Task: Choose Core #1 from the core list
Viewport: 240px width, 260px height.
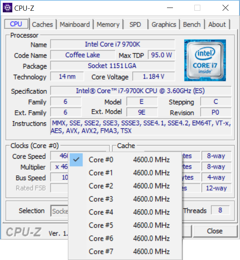Action: point(125,173)
